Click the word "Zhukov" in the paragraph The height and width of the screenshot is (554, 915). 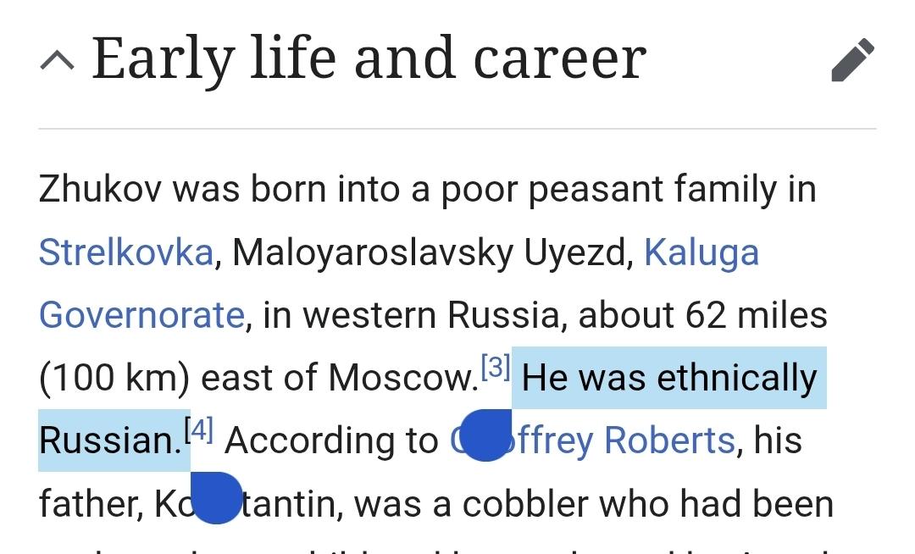pyautogui.click(x=97, y=190)
